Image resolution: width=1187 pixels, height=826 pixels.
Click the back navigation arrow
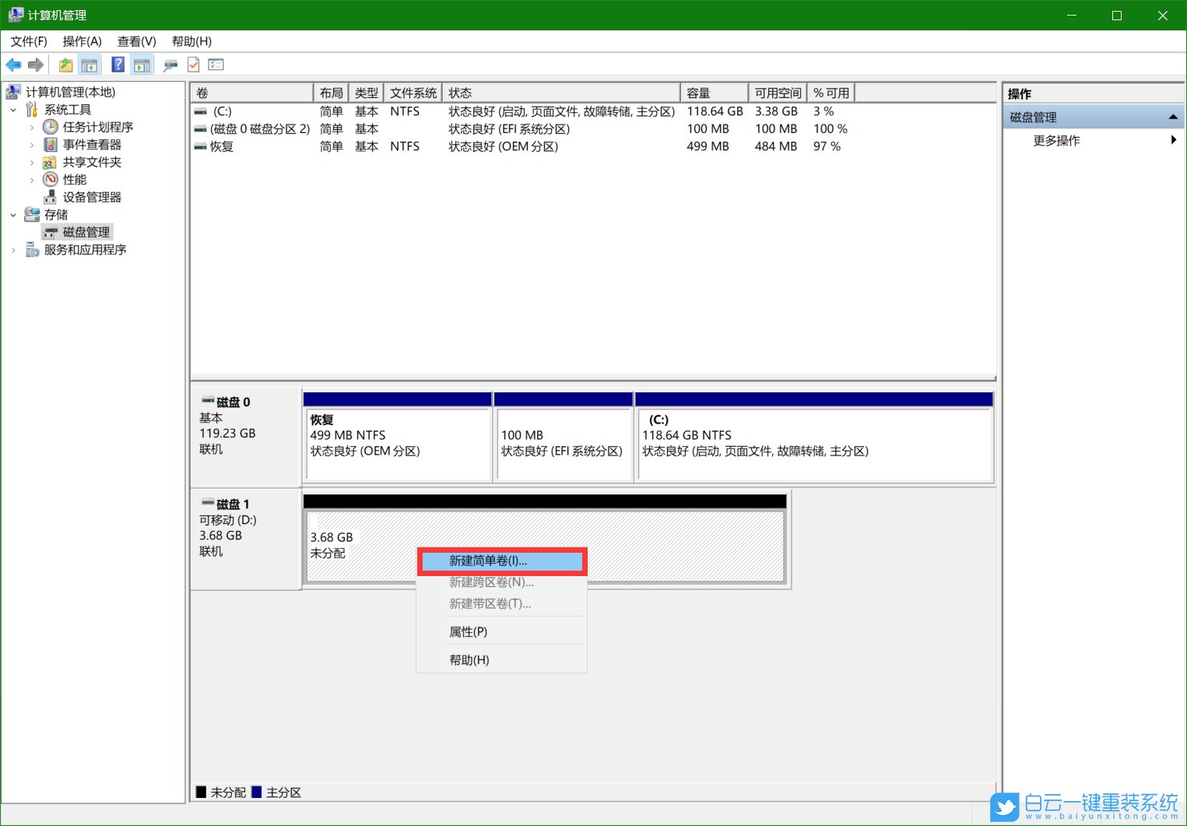[x=13, y=65]
